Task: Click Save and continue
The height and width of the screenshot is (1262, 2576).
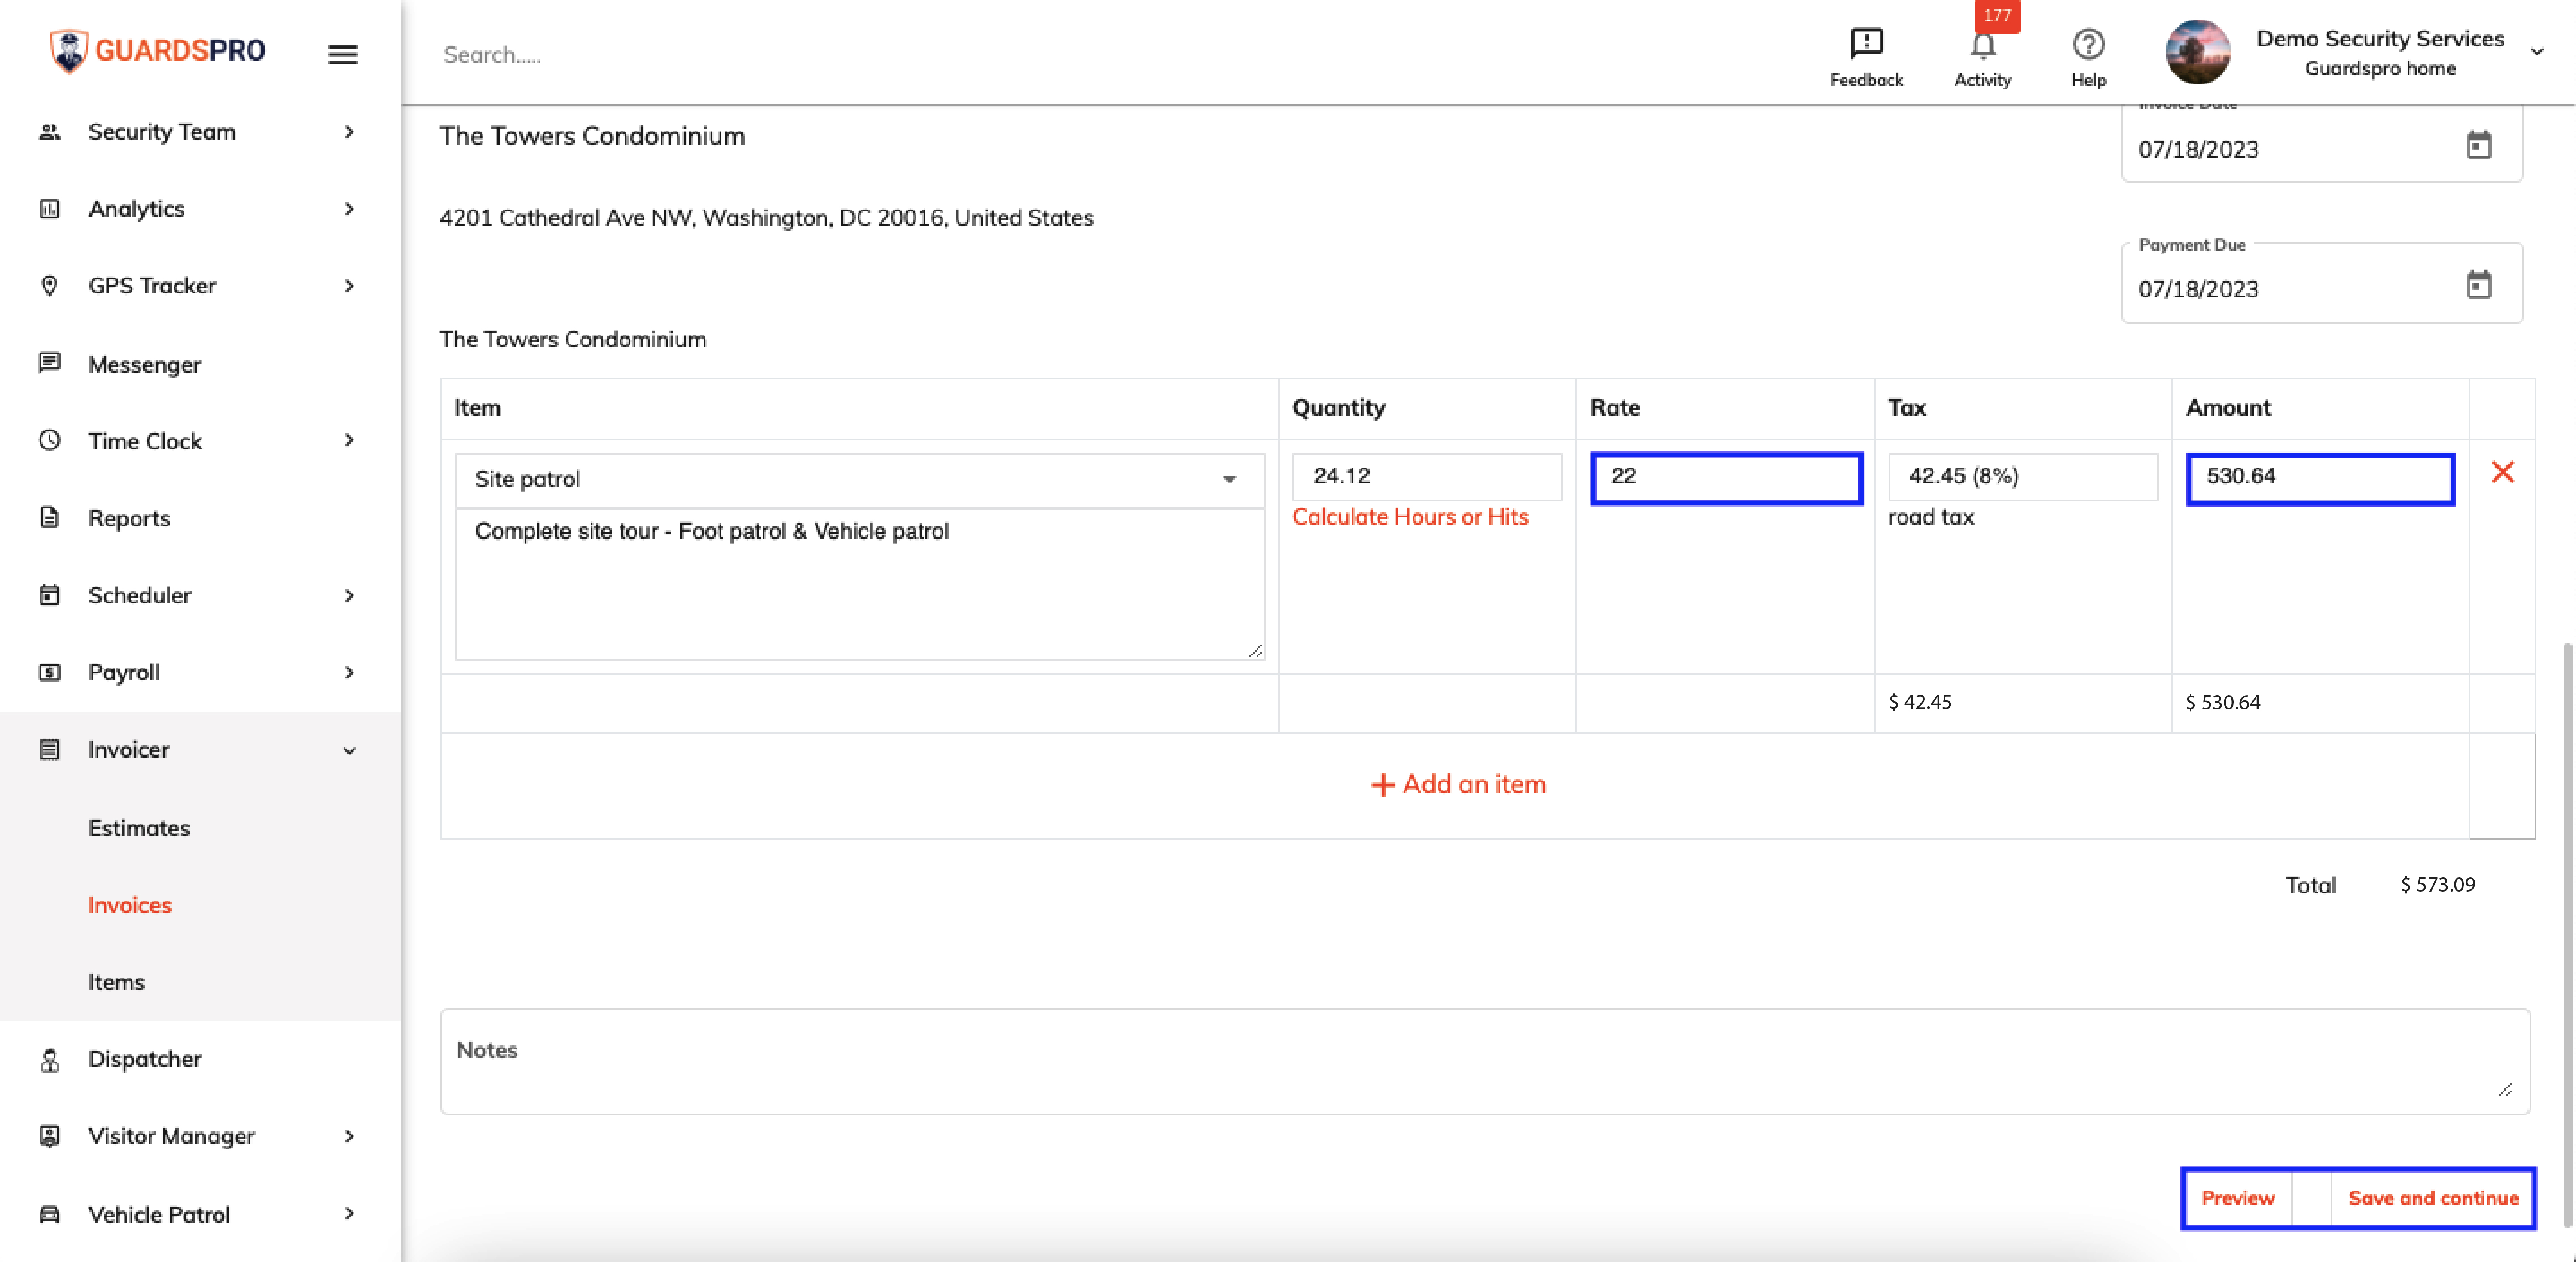Action: pyautogui.click(x=2432, y=1198)
